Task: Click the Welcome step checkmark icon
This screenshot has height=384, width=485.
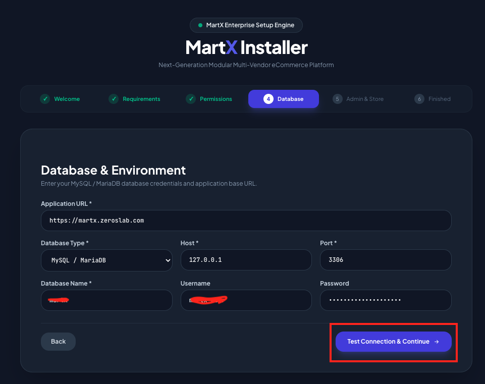Action: click(x=45, y=99)
